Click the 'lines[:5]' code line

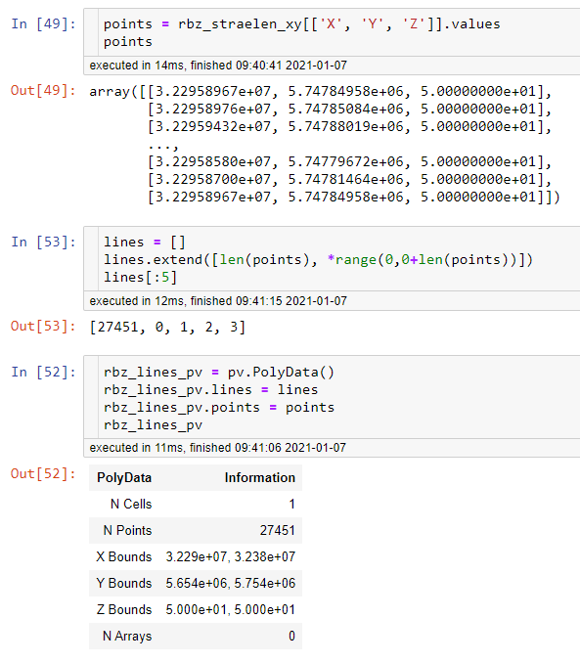pos(141,278)
